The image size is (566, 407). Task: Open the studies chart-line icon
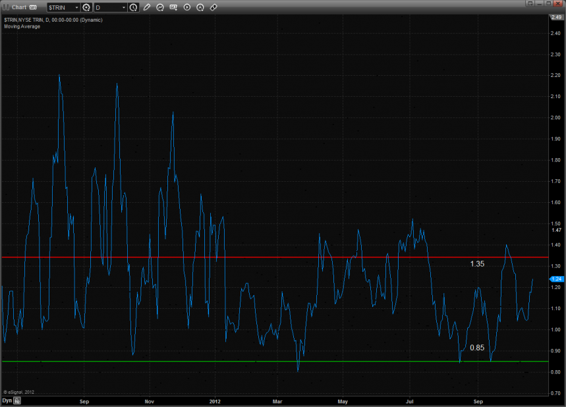pos(160,7)
